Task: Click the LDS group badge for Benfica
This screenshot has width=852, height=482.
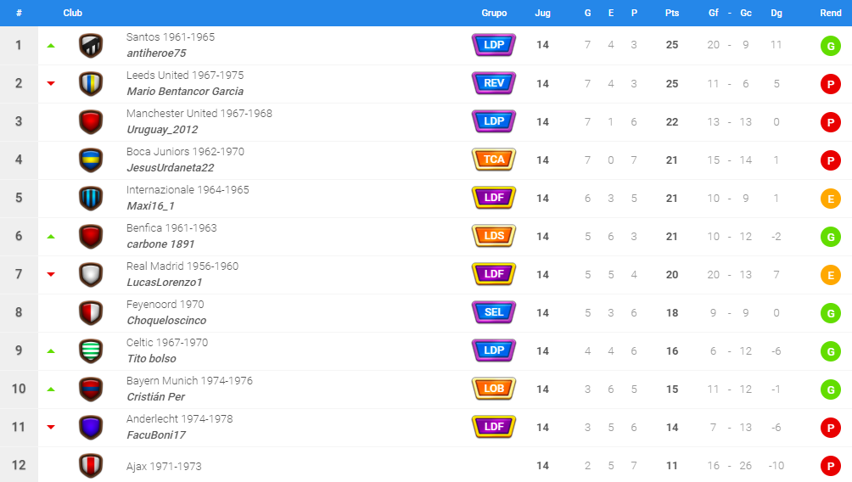Action: (x=494, y=236)
